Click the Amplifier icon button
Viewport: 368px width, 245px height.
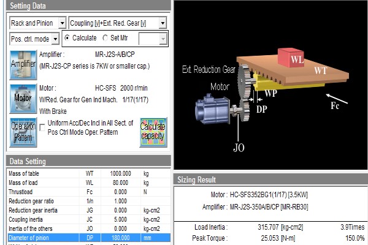coord(23,66)
